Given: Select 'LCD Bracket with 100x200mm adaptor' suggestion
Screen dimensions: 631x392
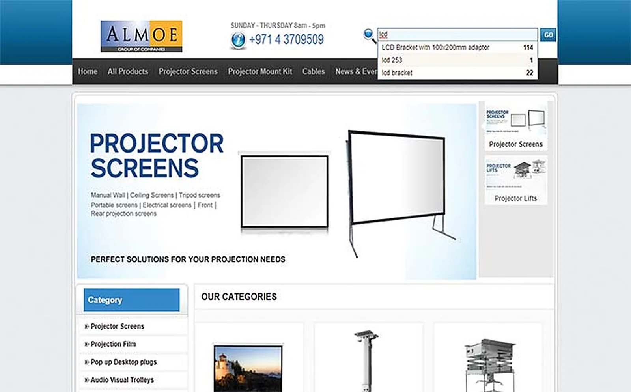Looking at the screenshot, I should point(457,47).
